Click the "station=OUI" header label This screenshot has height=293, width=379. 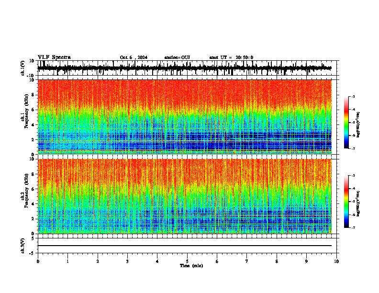177,57
